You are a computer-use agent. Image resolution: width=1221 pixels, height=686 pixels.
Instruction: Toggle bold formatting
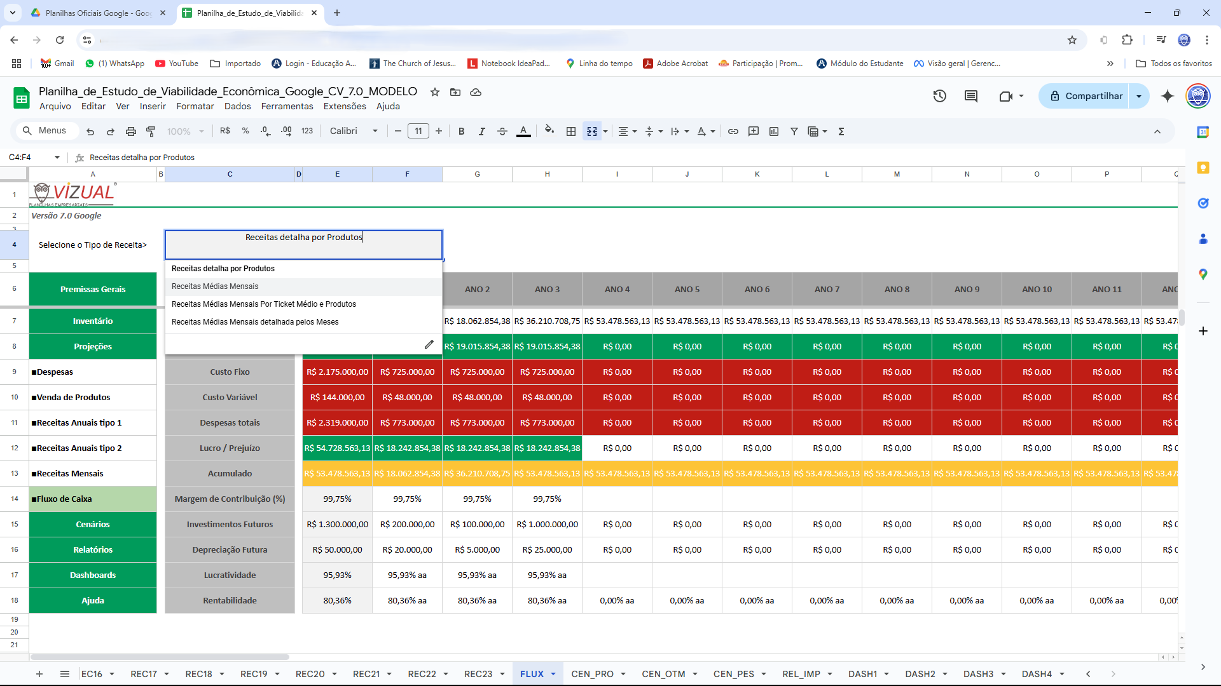[461, 131]
